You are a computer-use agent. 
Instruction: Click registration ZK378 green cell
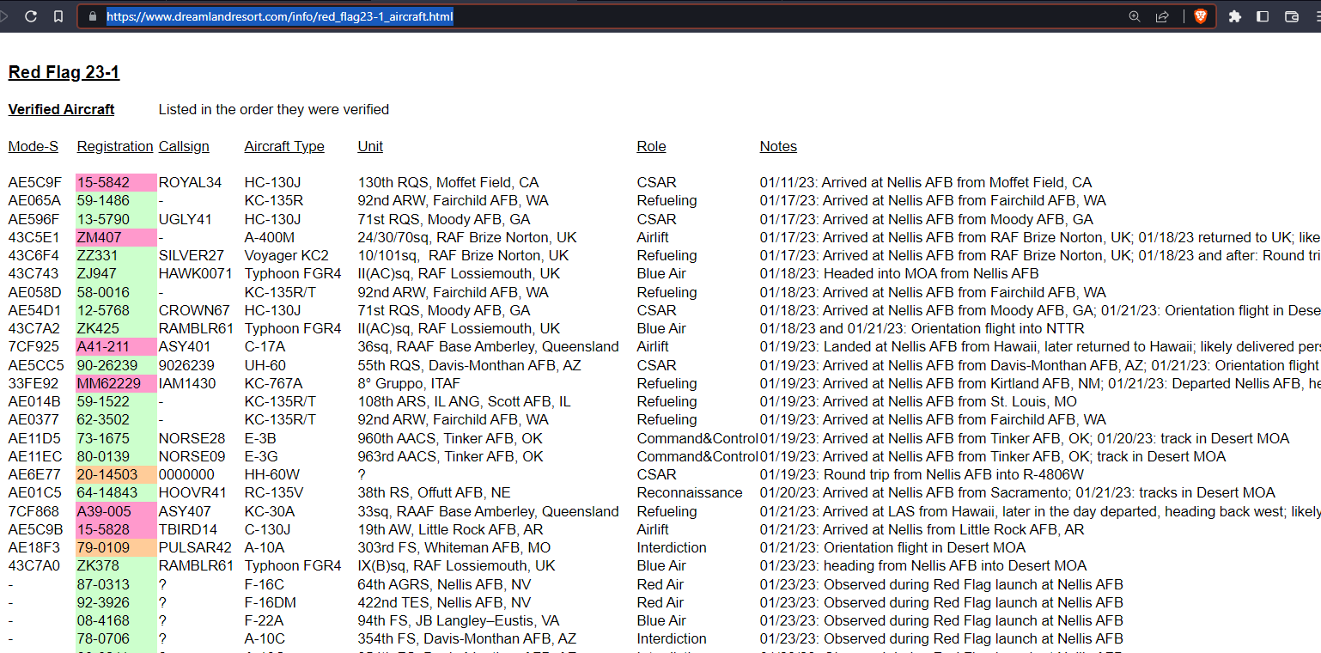(117, 565)
